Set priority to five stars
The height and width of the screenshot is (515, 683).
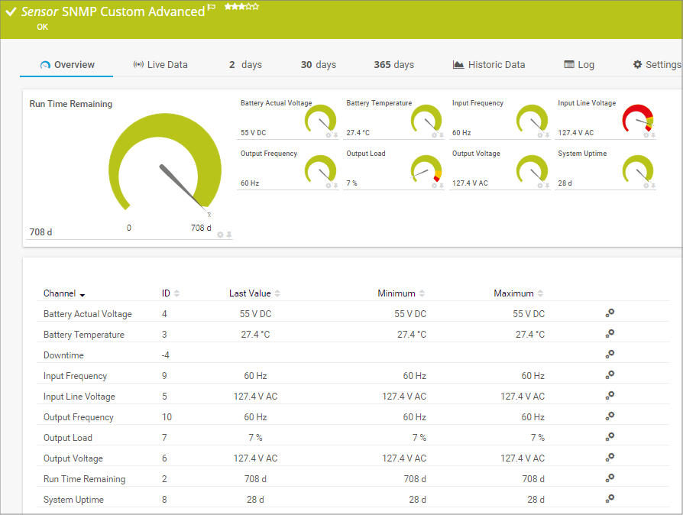(x=256, y=6)
